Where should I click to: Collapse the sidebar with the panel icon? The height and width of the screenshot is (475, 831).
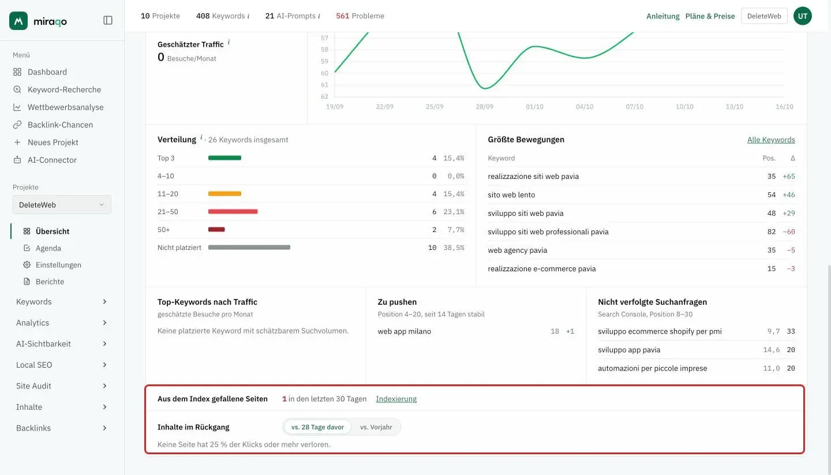108,20
